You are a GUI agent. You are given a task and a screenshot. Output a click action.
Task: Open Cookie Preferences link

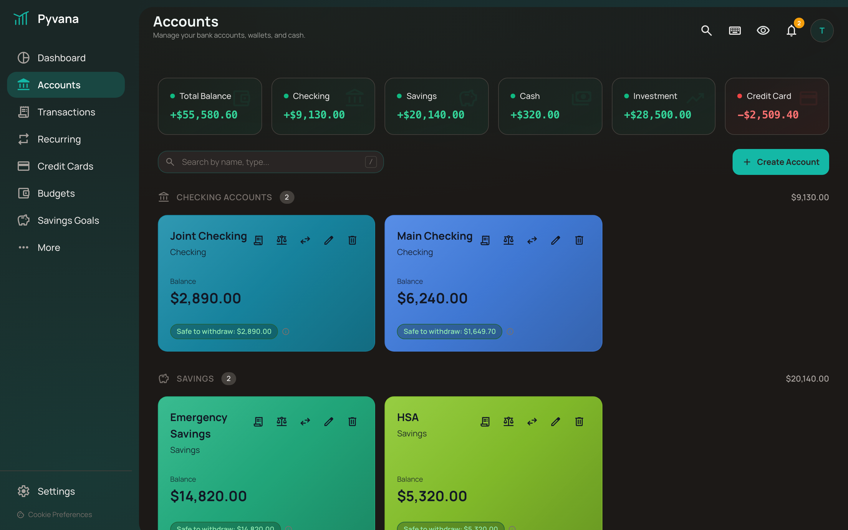point(55,515)
